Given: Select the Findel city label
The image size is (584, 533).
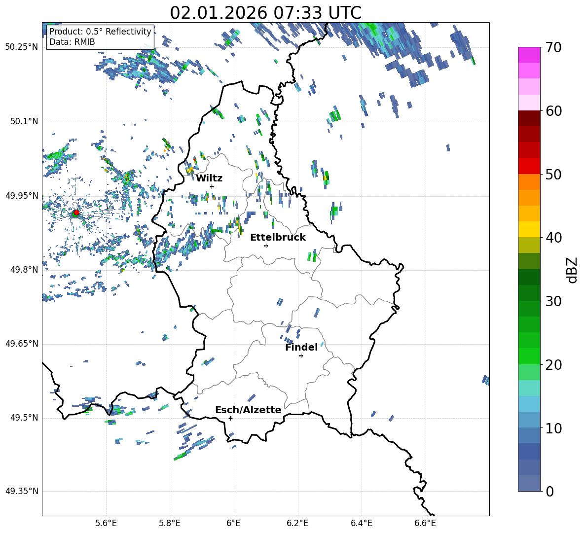Looking at the screenshot, I should pyautogui.click(x=301, y=347).
